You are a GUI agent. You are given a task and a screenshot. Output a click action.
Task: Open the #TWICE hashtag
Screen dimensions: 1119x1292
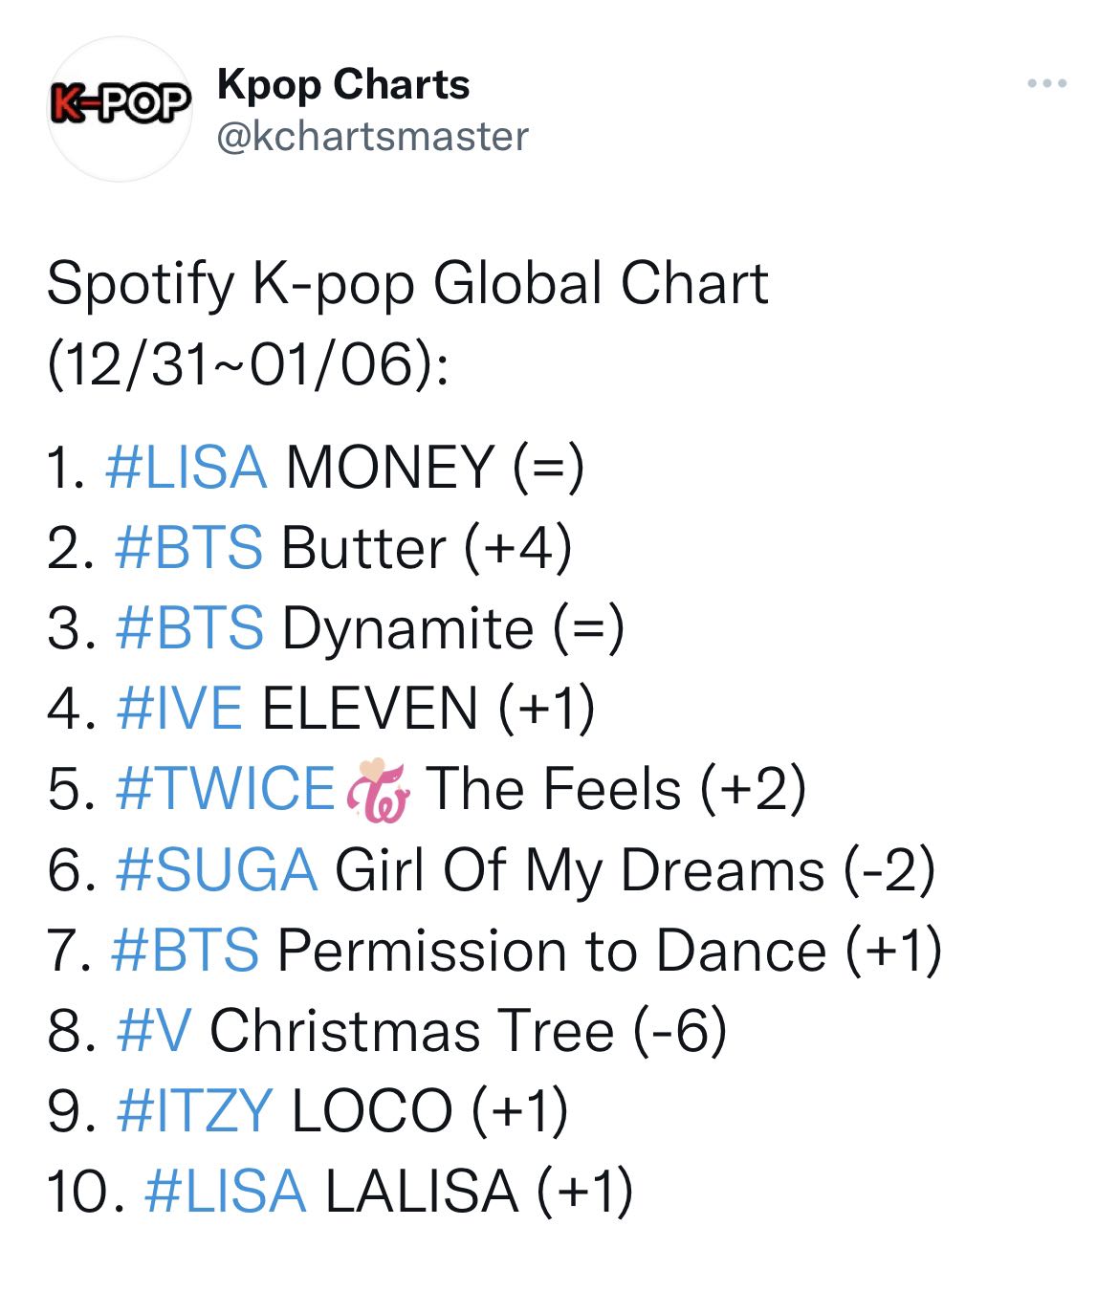(x=225, y=789)
